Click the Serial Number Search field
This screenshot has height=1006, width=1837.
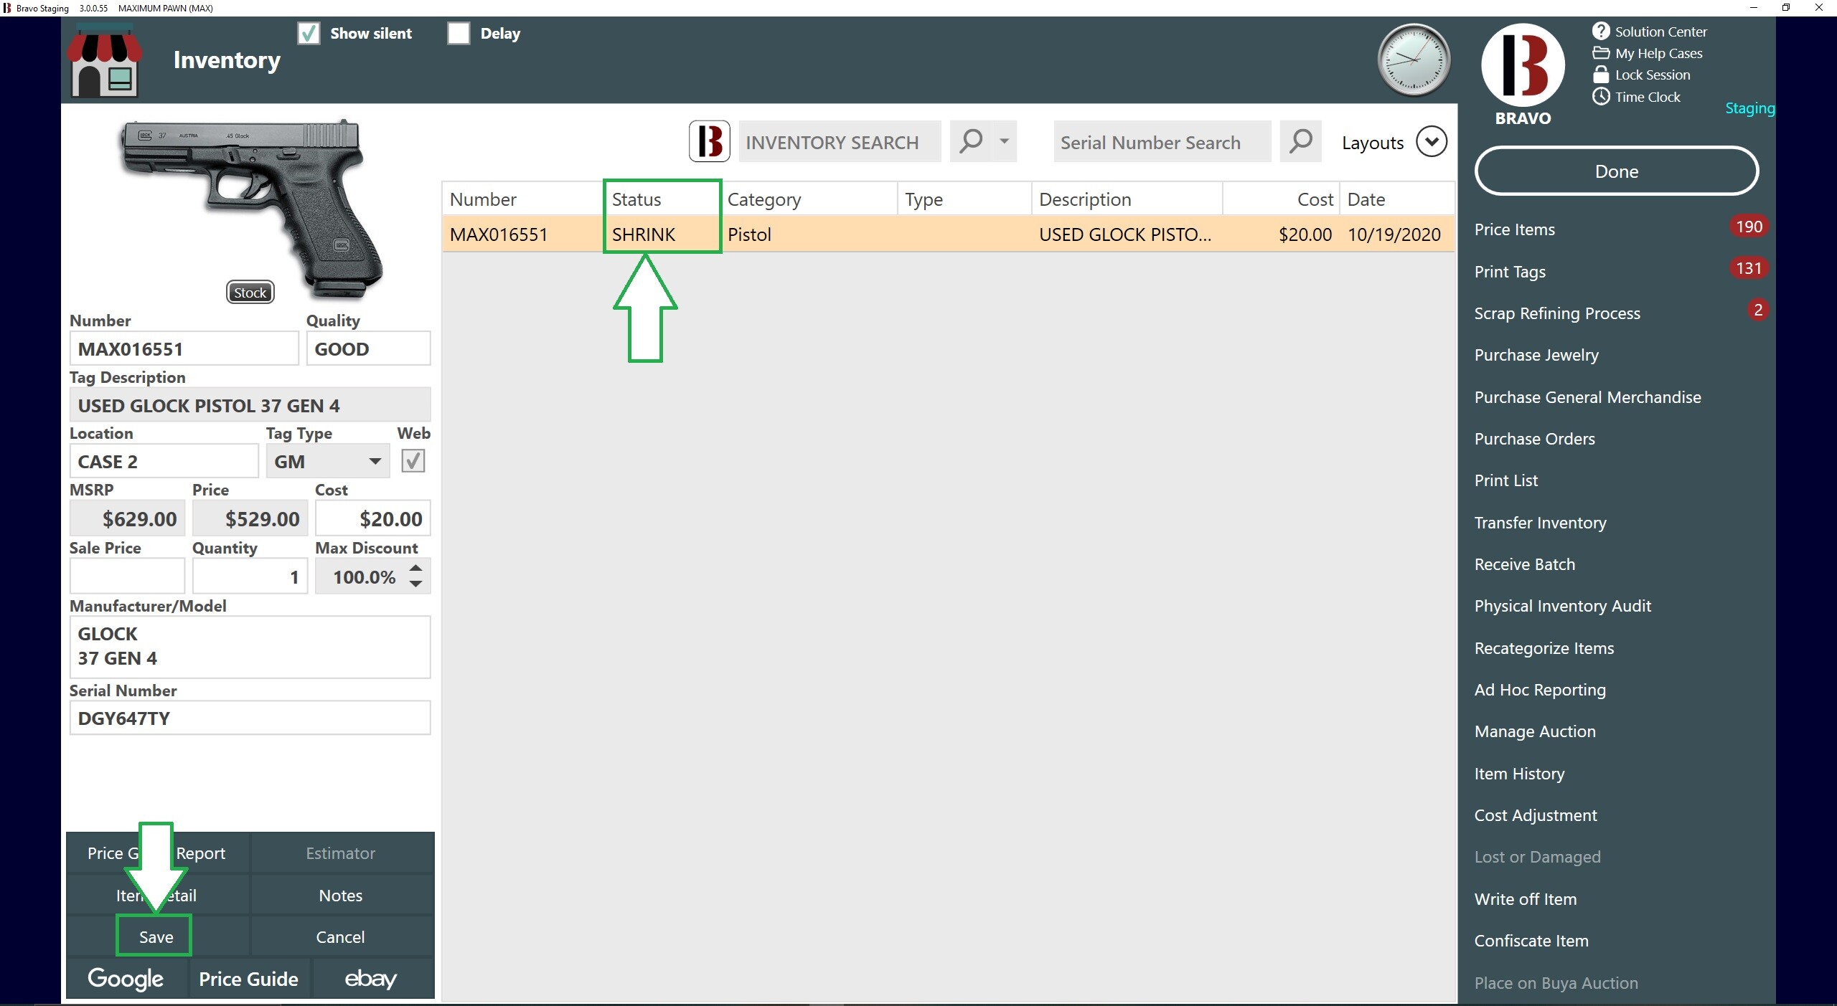click(x=1162, y=142)
